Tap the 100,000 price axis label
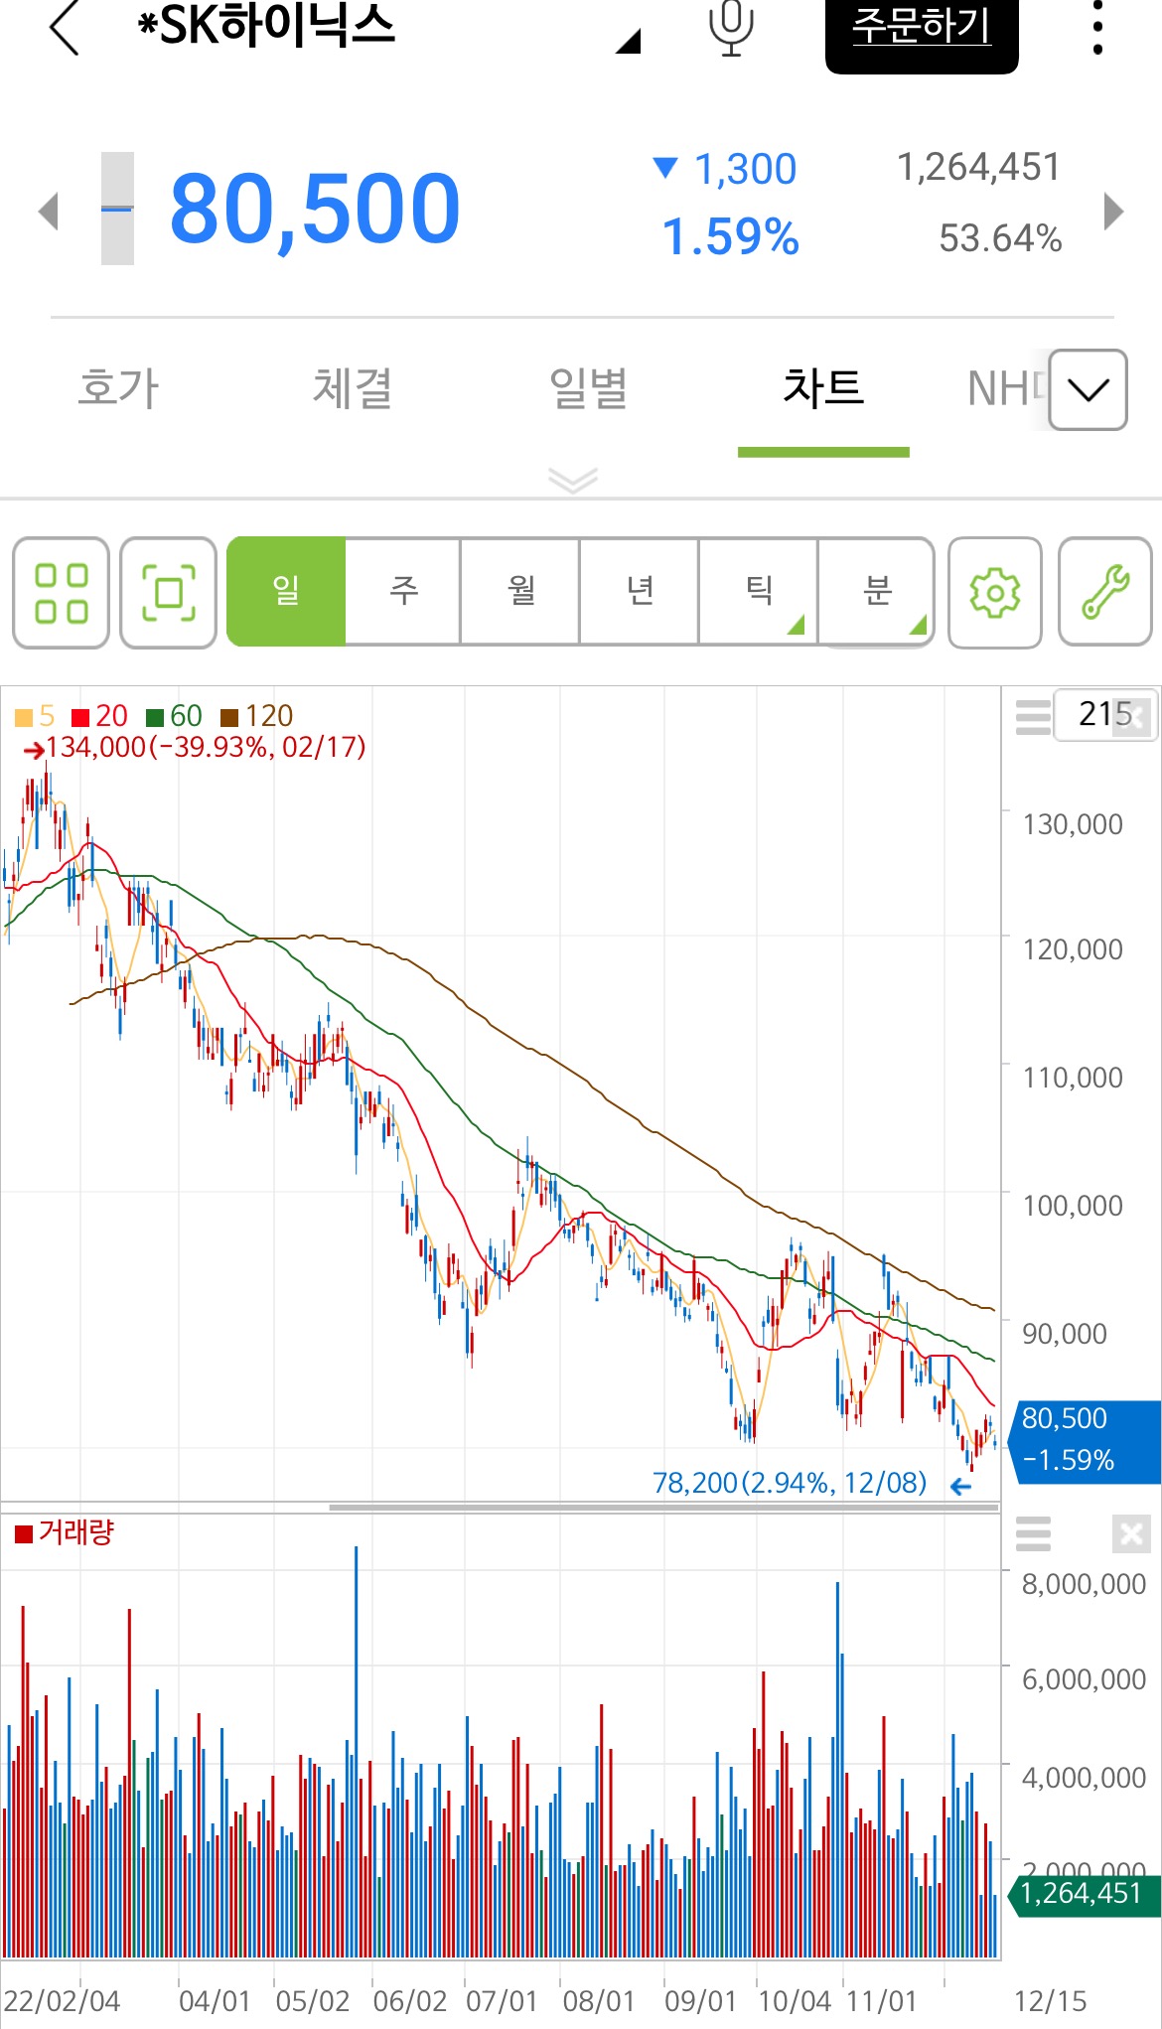This screenshot has height=2029, width=1162. [1073, 1206]
